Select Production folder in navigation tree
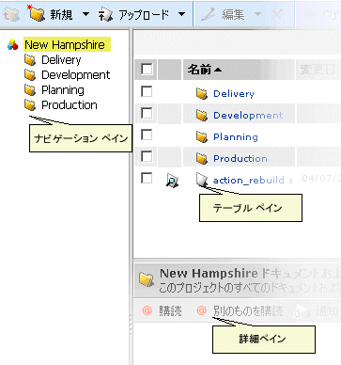Viewport: 341px width, 365px height. pos(70,105)
